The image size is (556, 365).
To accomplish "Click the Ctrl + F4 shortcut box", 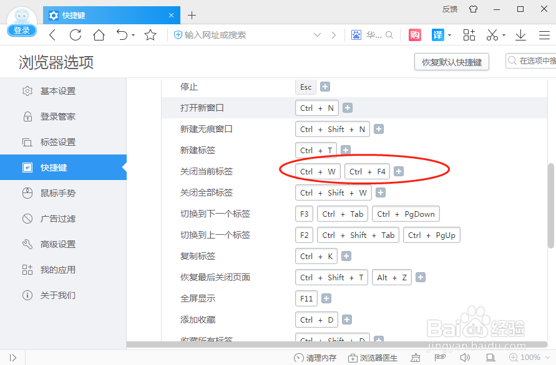I will coord(368,172).
